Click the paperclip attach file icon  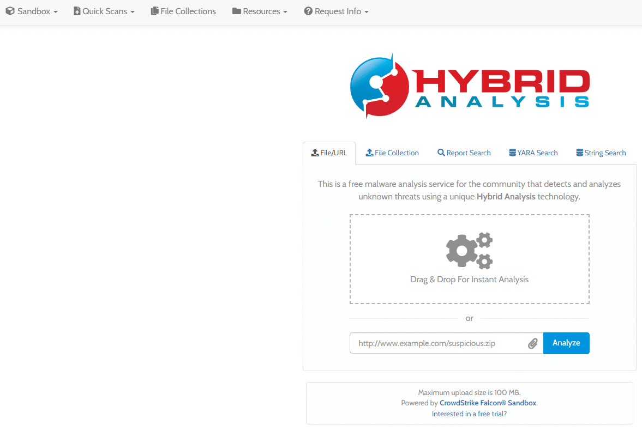coord(533,343)
